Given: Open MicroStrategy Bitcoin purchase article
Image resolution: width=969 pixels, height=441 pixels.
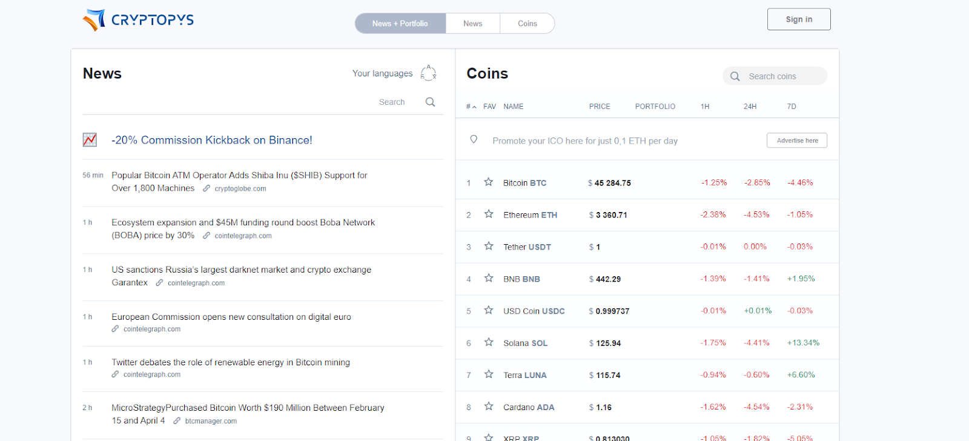Looking at the screenshot, I should tap(248, 414).
